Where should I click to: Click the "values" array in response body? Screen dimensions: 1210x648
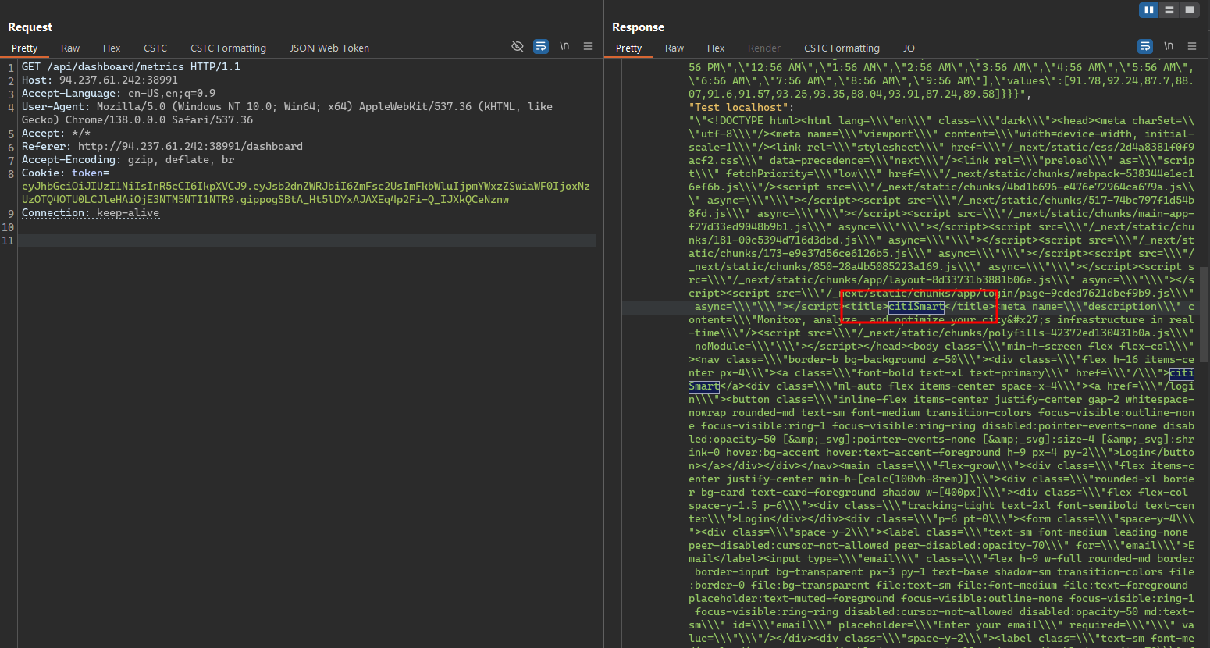[941, 87]
